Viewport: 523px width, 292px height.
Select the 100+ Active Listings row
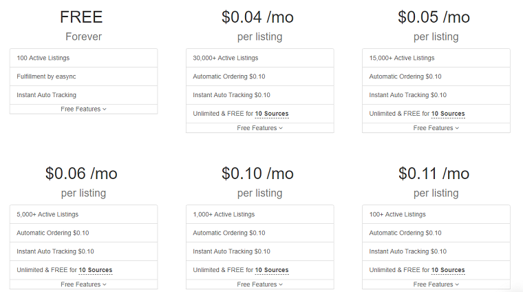[436, 214]
